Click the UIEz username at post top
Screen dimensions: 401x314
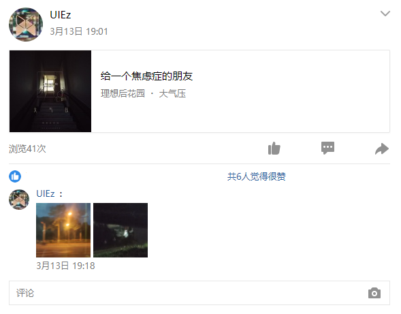(61, 15)
